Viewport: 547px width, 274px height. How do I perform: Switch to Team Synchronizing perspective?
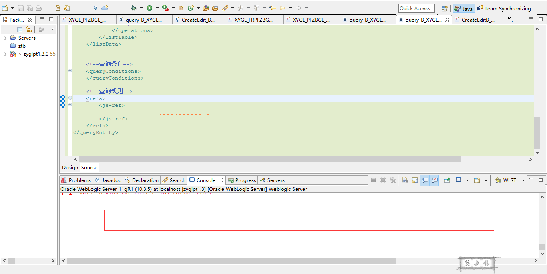(504, 8)
